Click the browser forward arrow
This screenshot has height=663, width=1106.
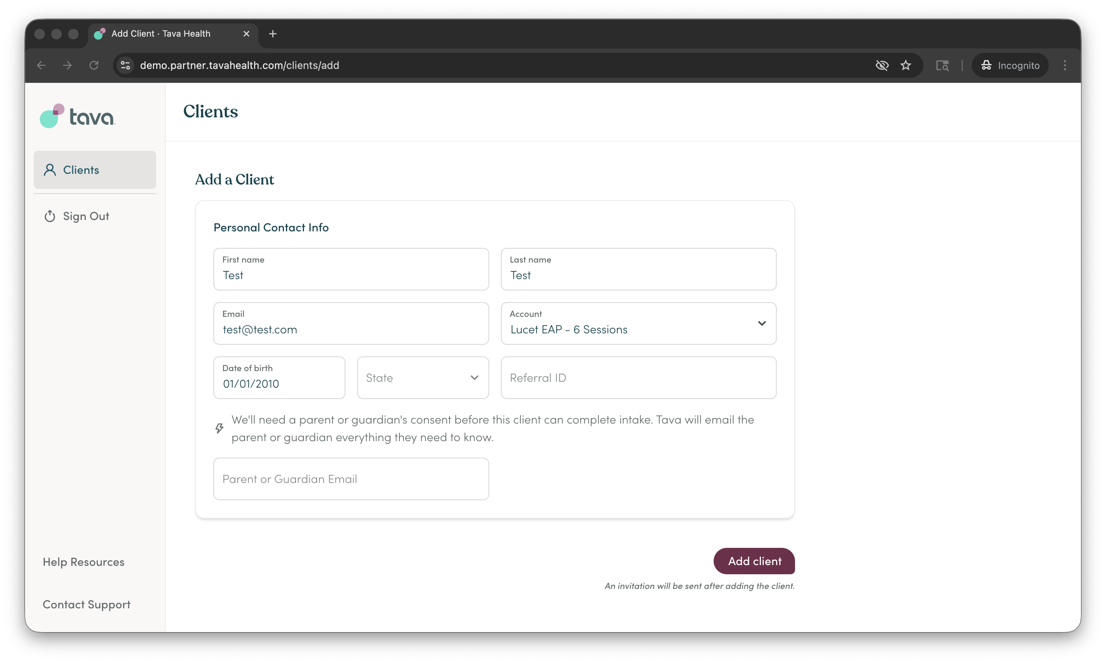click(67, 65)
